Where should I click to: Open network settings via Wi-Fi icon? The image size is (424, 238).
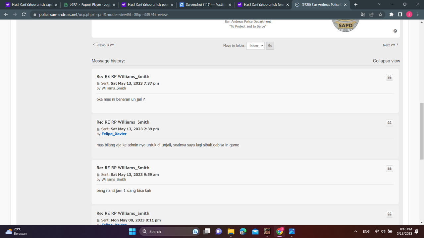(377, 231)
